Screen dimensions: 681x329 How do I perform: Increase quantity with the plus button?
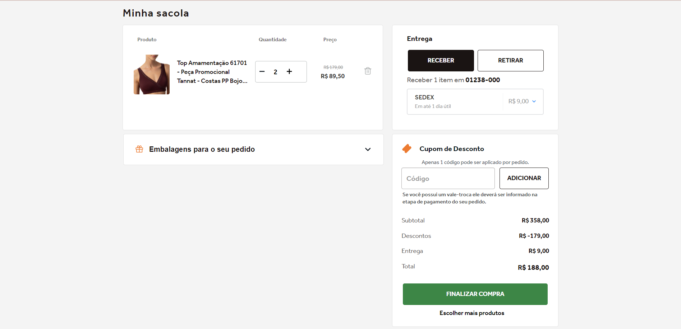(x=289, y=72)
